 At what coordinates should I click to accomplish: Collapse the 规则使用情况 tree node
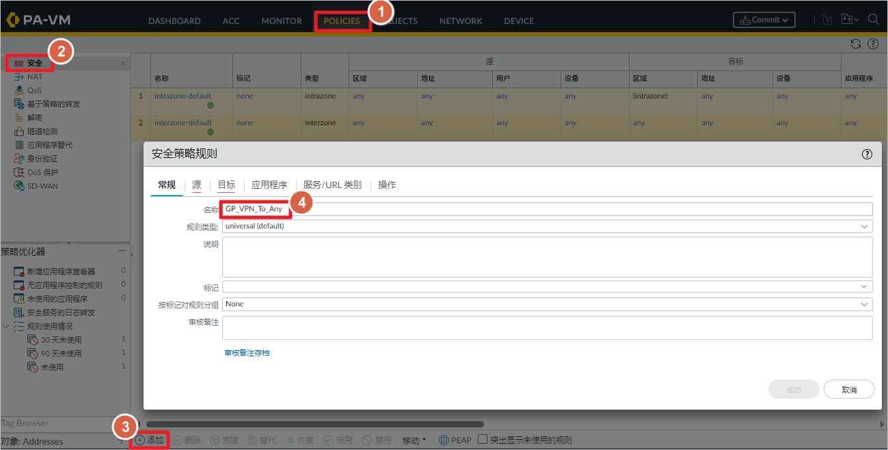6,326
